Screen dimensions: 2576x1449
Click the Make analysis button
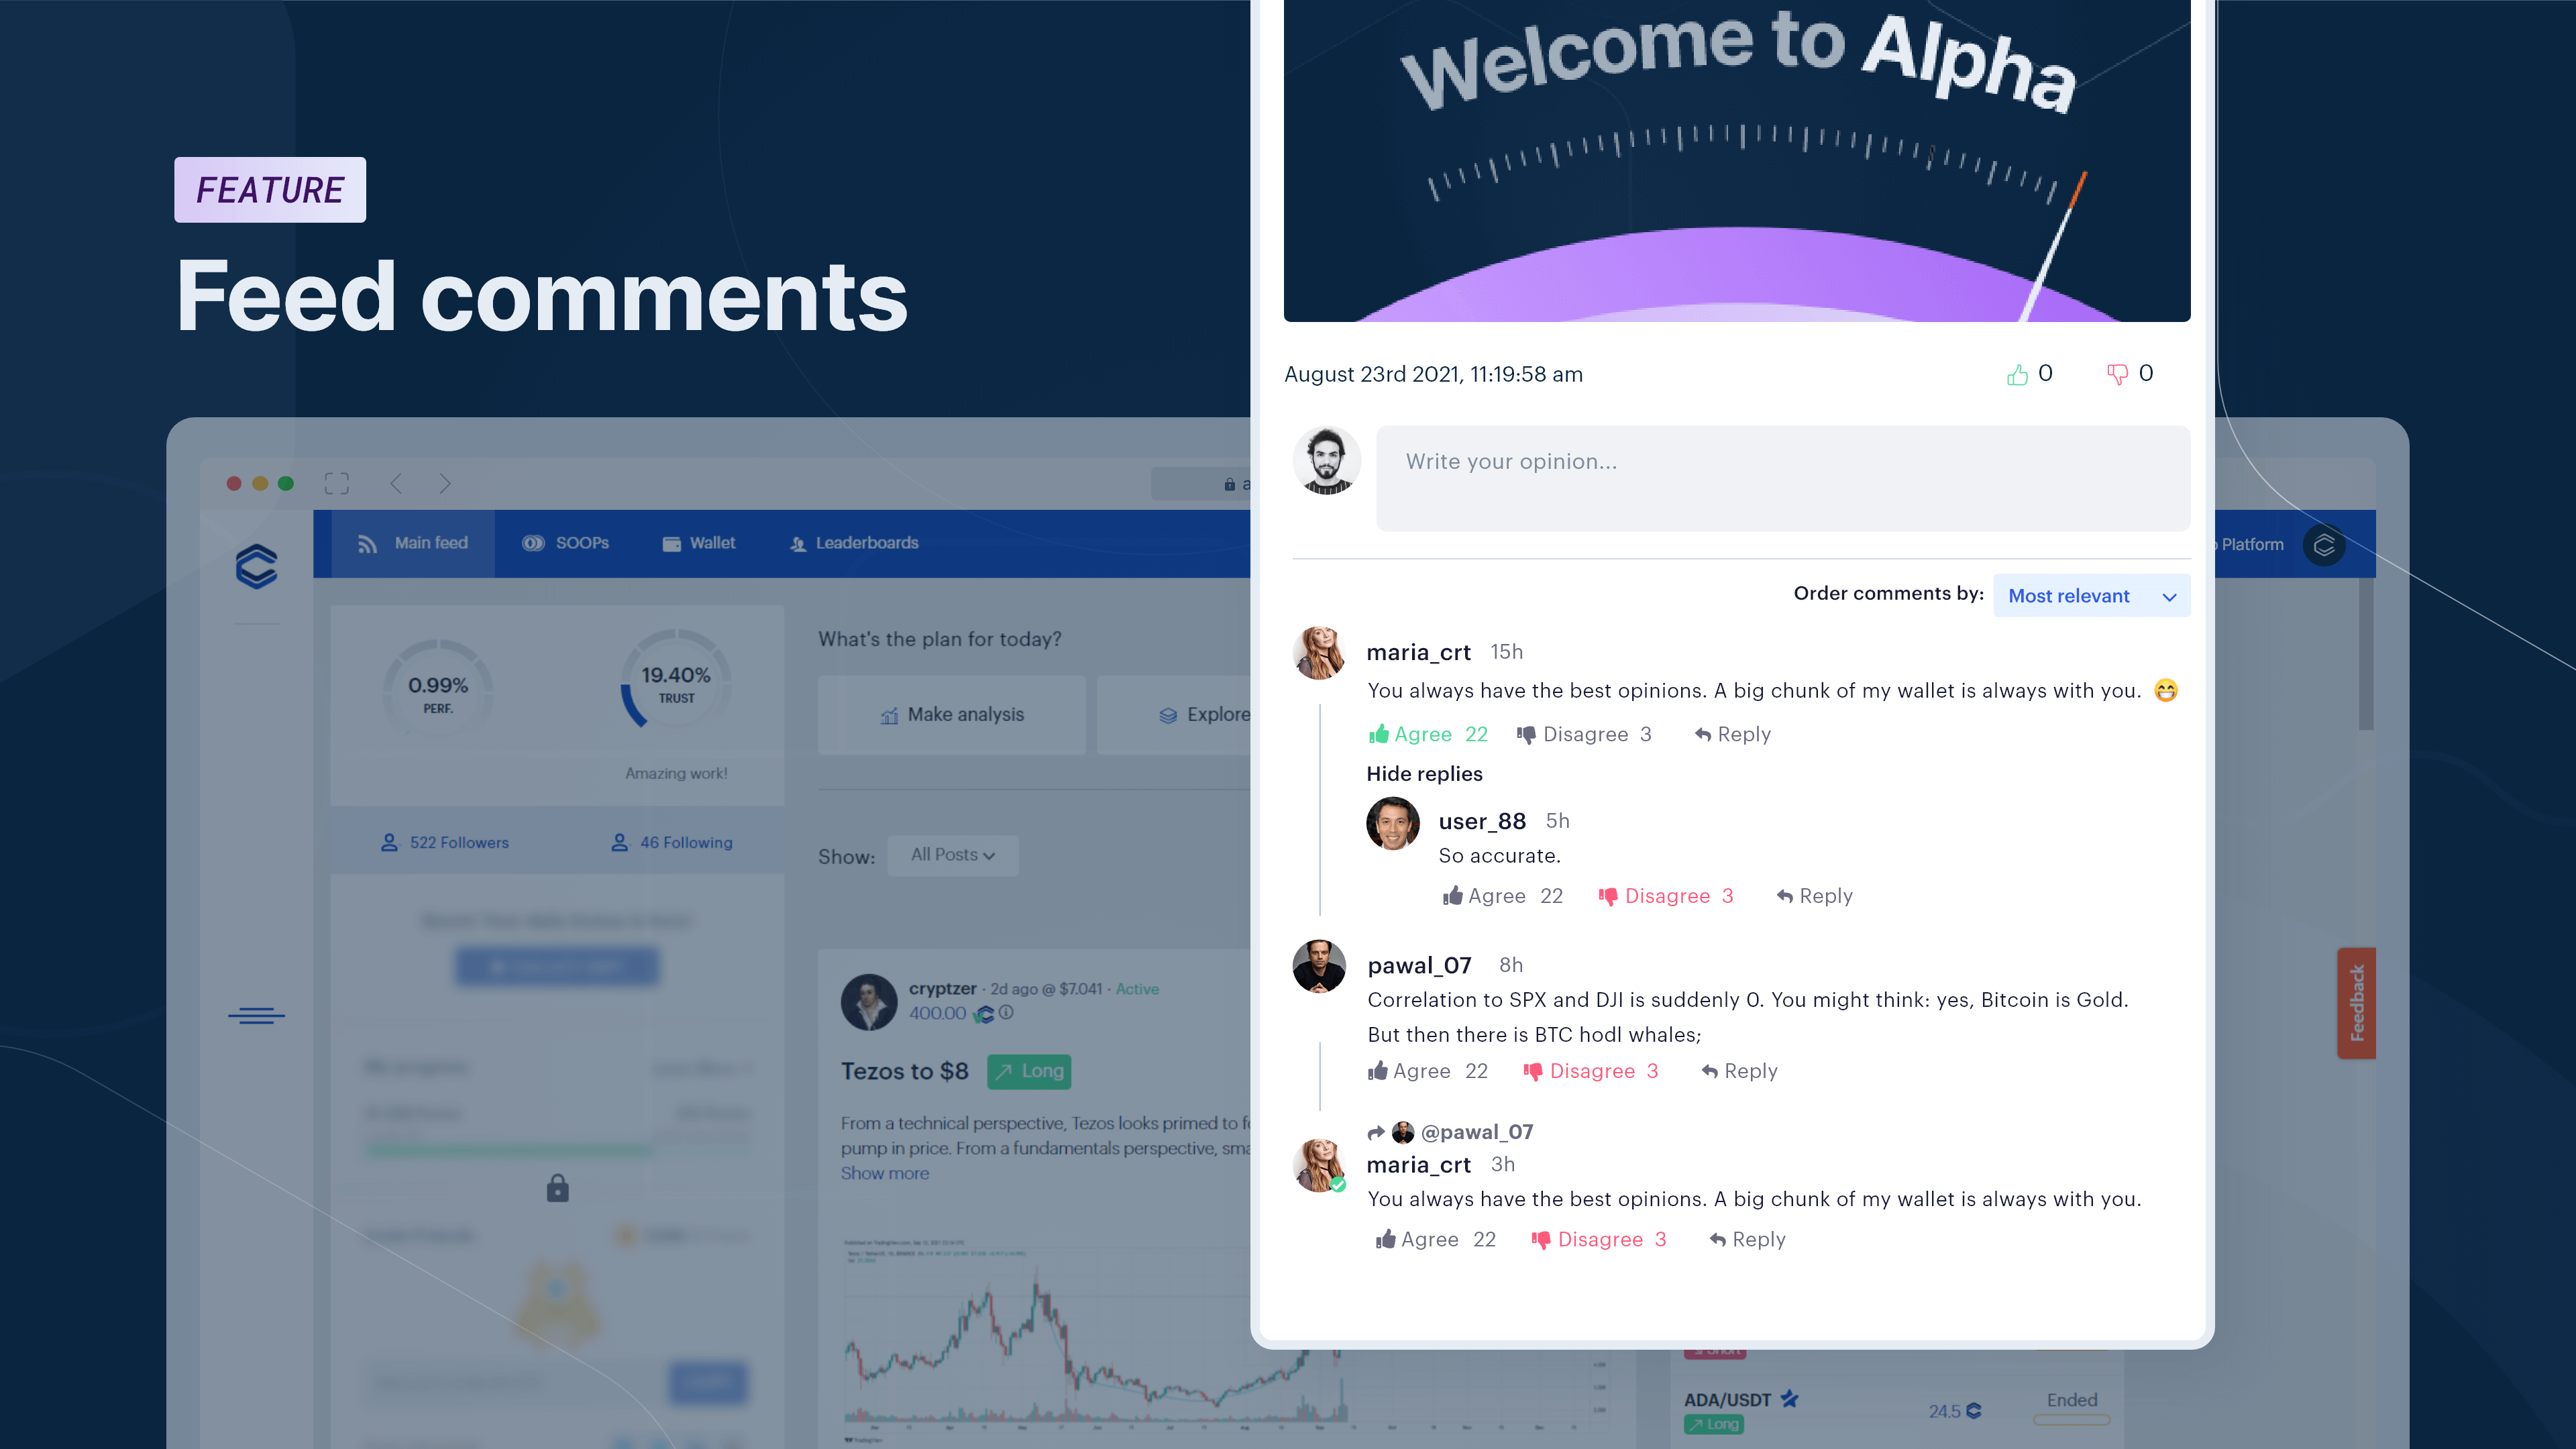[950, 713]
